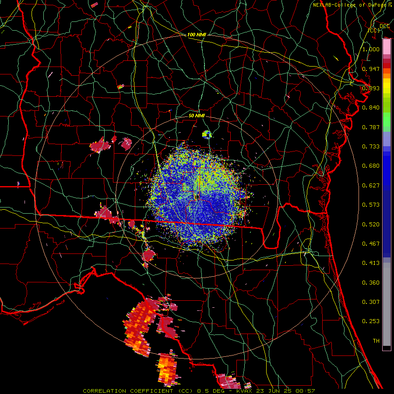The height and width of the screenshot is (394, 394).
Task: Pick the bright green color bar segment
Action: pyautogui.click(x=387, y=120)
